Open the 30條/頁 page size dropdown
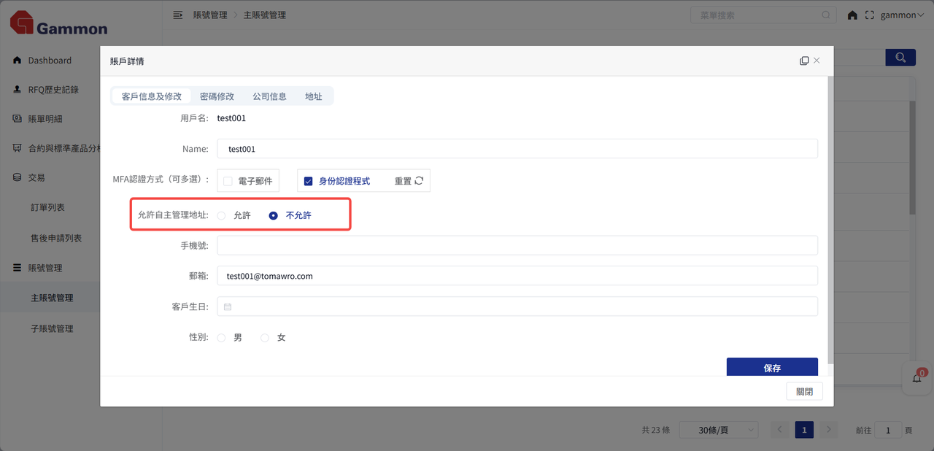Screen dimensions: 934x451 718,431
